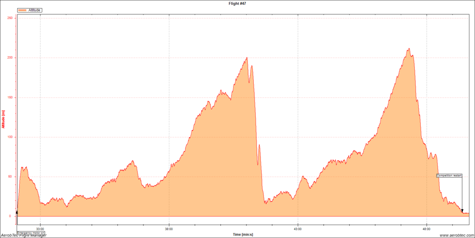The width and height of the screenshot is (475, 238).
Task: Select the 48:00 time axis label
Action: [426, 228]
